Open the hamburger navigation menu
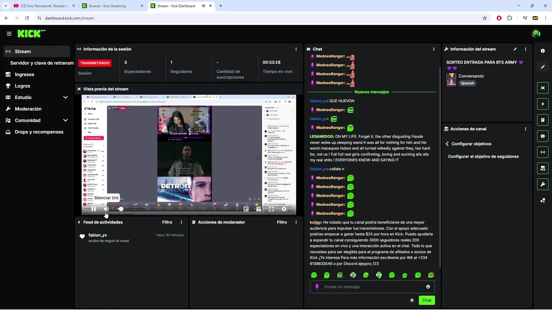 click(9, 34)
